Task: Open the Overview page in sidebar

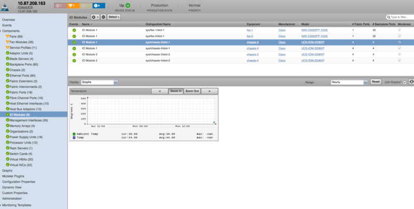Action: pos(8,20)
